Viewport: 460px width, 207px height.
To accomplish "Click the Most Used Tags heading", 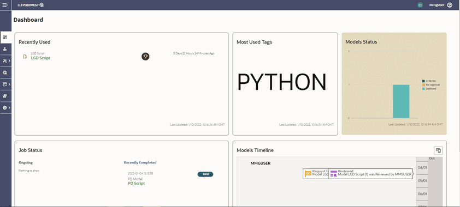I will pyautogui.click(x=255, y=42).
